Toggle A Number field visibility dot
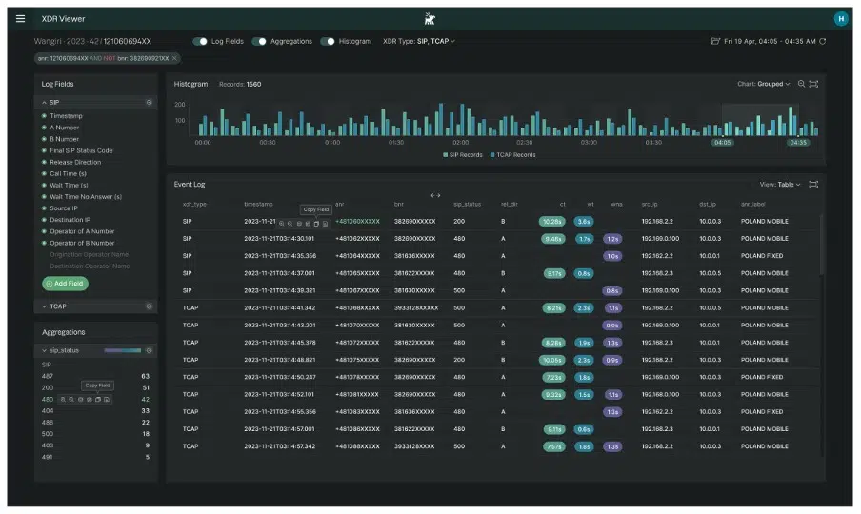The width and height of the screenshot is (861, 514). point(44,128)
